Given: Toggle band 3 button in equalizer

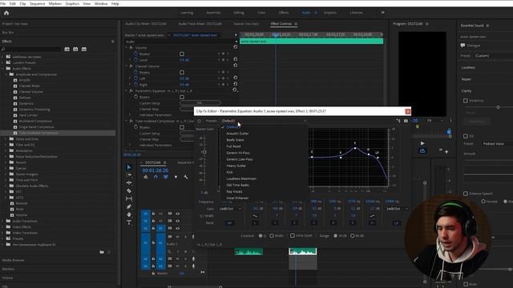Looking at the screenshot, I should [313, 223].
